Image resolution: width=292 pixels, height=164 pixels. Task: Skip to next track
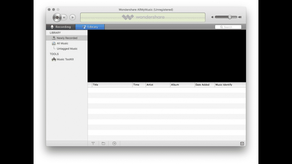click(x=64, y=17)
